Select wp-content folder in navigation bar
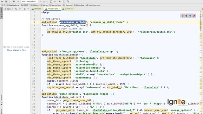Image resolution: width=203 pixels, height=114 pixels. click(56, 5)
